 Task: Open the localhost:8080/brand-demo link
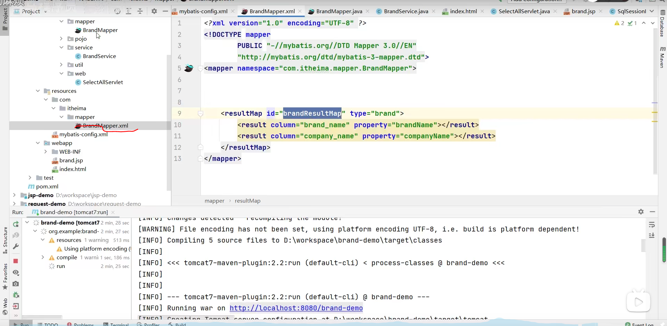click(296, 308)
